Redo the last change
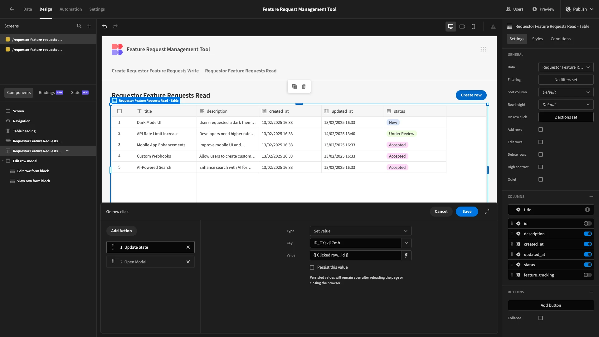 [115, 27]
